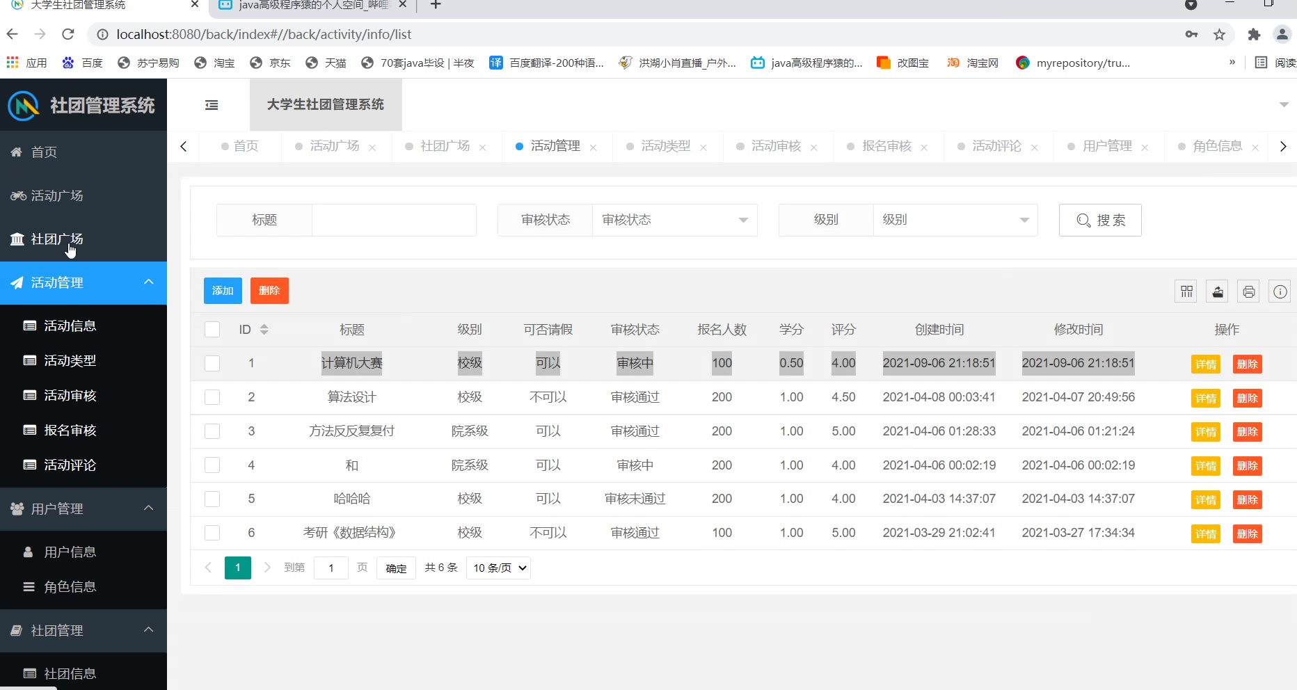1297x690 pixels.
Task: Click the browser back arrow
Action: point(12,34)
